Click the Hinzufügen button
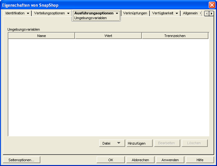The width and height of the screenshot is (217, 166). coord(140,143)
